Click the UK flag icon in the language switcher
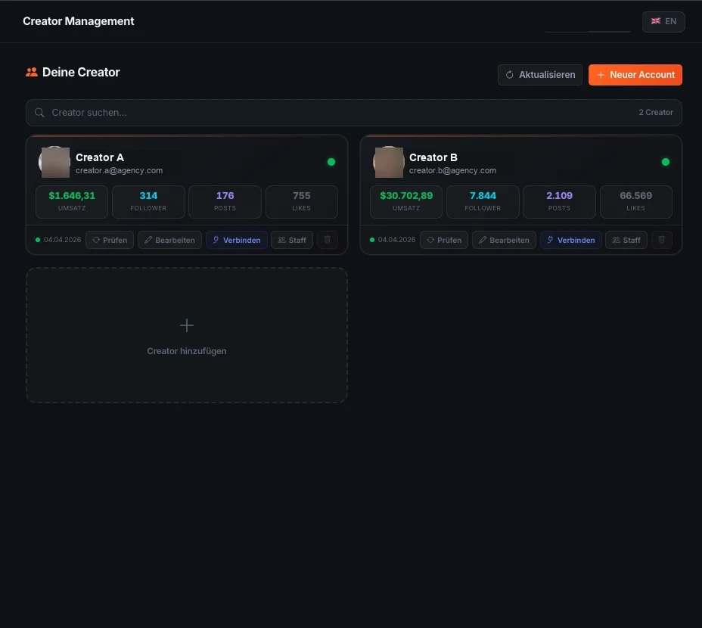This screenshot has width=702, height=628. 655,21
